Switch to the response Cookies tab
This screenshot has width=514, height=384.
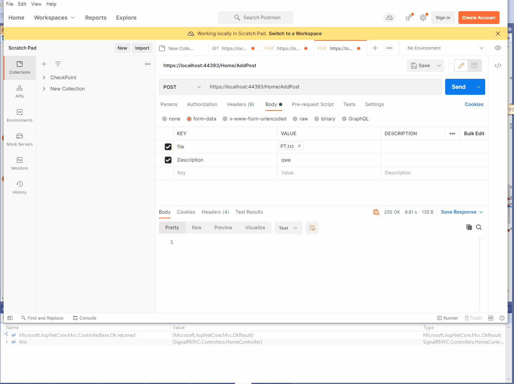click(186, 212)
